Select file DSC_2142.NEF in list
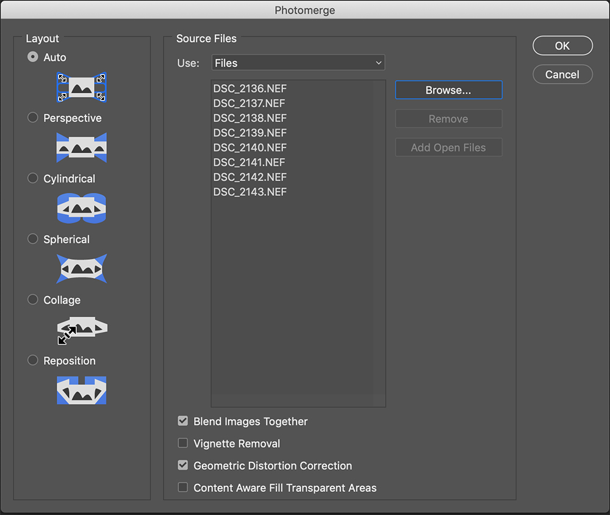610x515 pixels. [249, 178]
